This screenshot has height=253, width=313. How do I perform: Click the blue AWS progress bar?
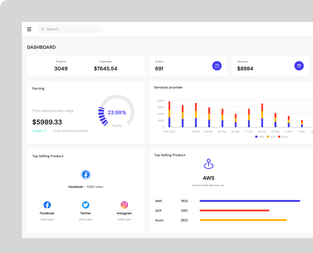point(250,201)
